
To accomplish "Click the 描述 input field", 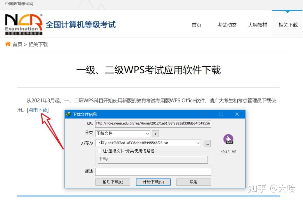I will [153, 172].
